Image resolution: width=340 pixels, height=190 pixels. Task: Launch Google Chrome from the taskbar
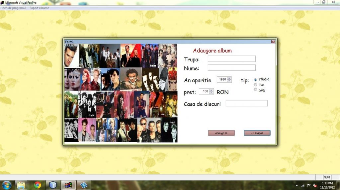(x=37, y=185)
